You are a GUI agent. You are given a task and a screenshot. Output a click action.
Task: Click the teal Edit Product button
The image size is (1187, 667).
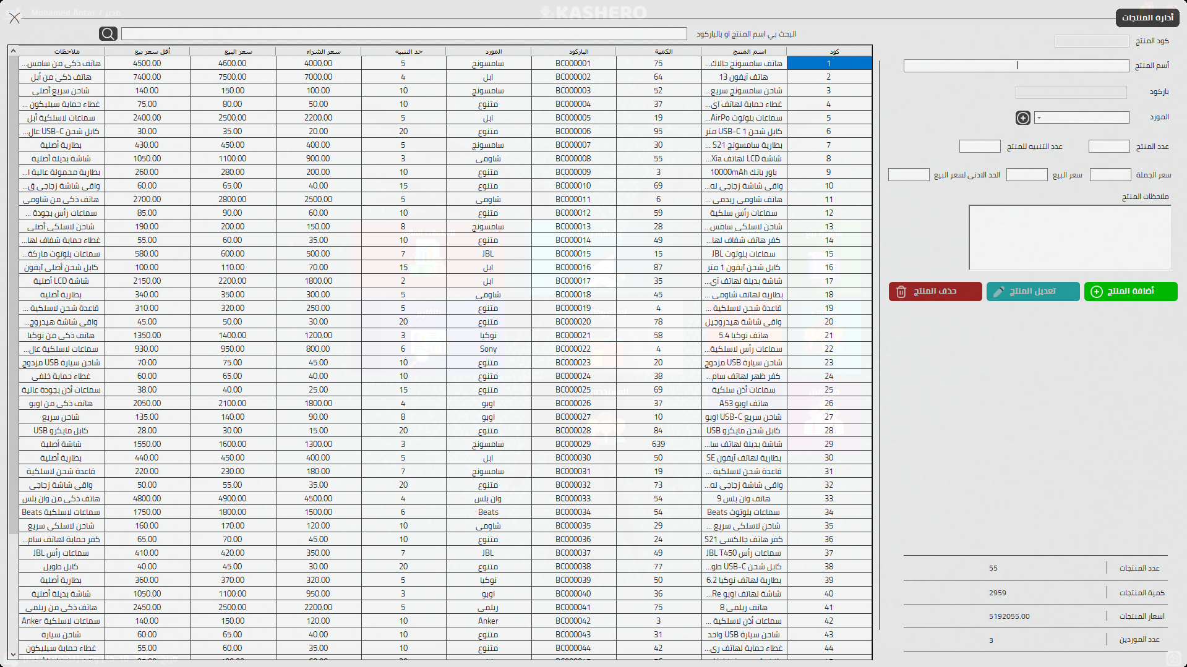click(x=1033, y=291)
